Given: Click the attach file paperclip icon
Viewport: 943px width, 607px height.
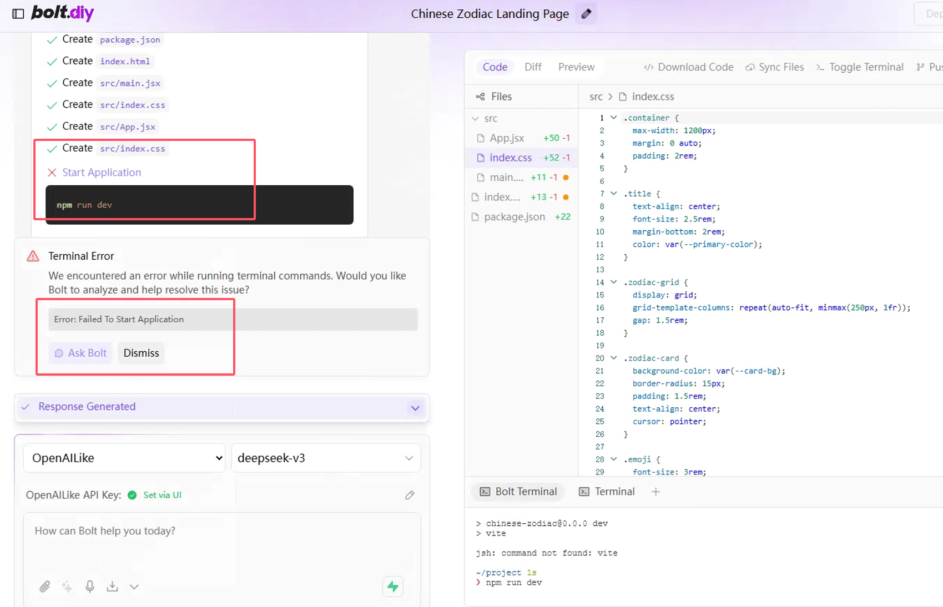Looking at the screenshot, I should [x=45, y=586].
